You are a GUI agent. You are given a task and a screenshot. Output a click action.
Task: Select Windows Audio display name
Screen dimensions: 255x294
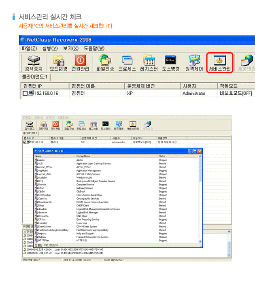84,177
